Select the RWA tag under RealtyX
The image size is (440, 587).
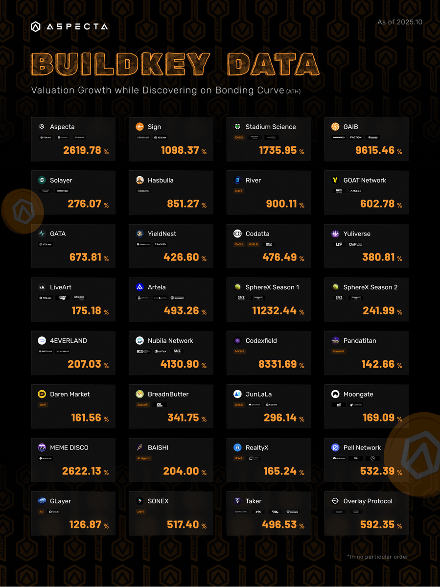click(239, 458)
